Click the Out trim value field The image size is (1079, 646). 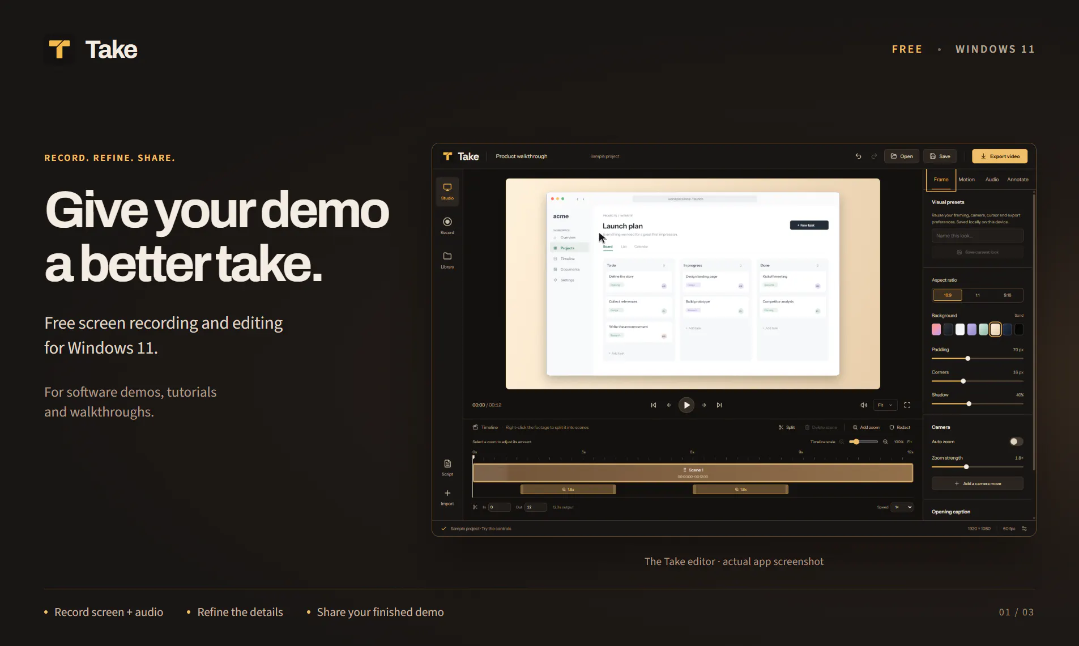point(535,507)
